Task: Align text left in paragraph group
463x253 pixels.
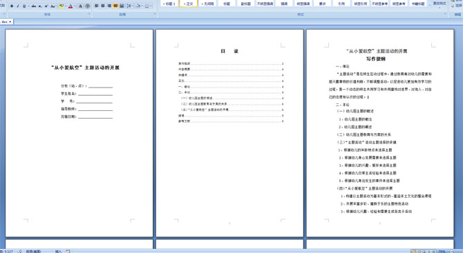Action: (x=96, y=6)
